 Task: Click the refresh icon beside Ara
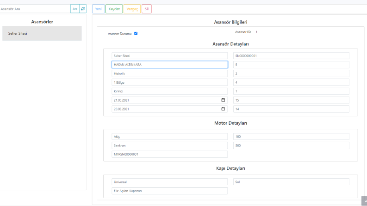point(83,9)
